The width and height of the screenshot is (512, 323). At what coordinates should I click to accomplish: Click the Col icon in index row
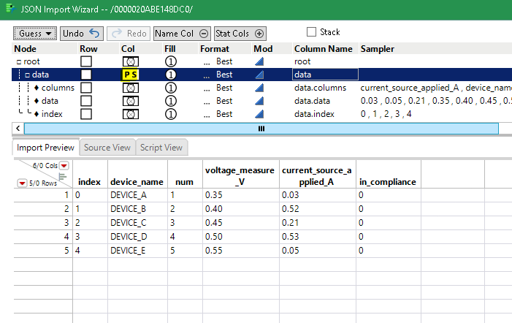(130, 114)
